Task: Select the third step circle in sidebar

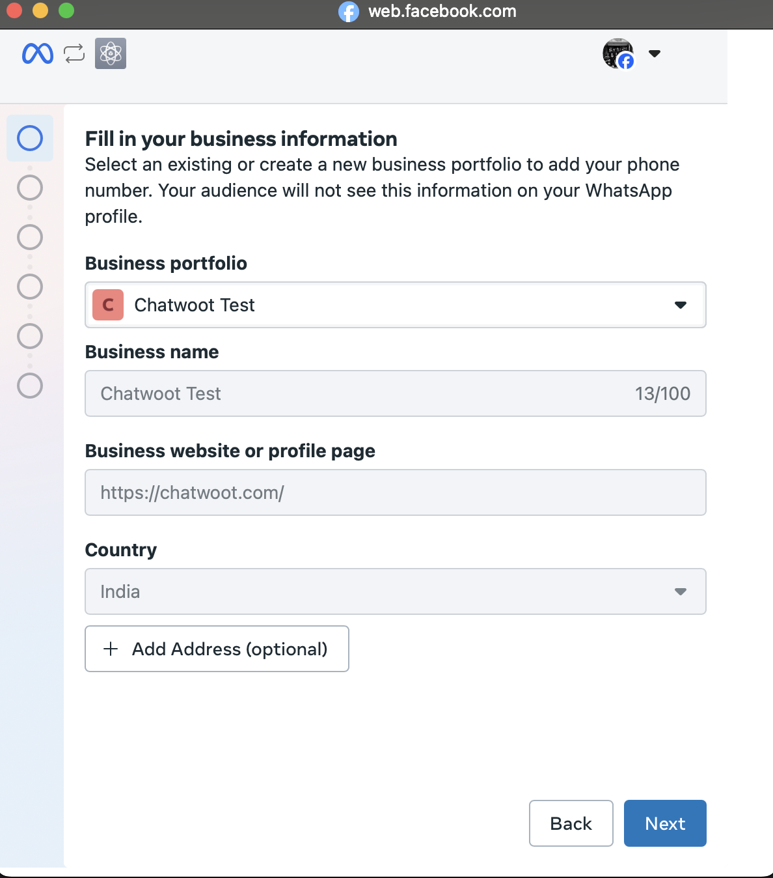Action: [x=30, y=237]
